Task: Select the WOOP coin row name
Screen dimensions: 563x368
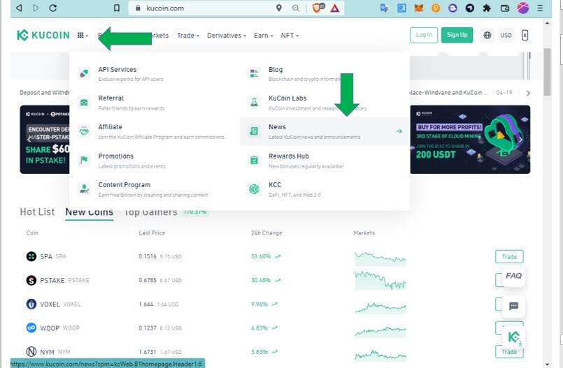Action: click(50, 328)
